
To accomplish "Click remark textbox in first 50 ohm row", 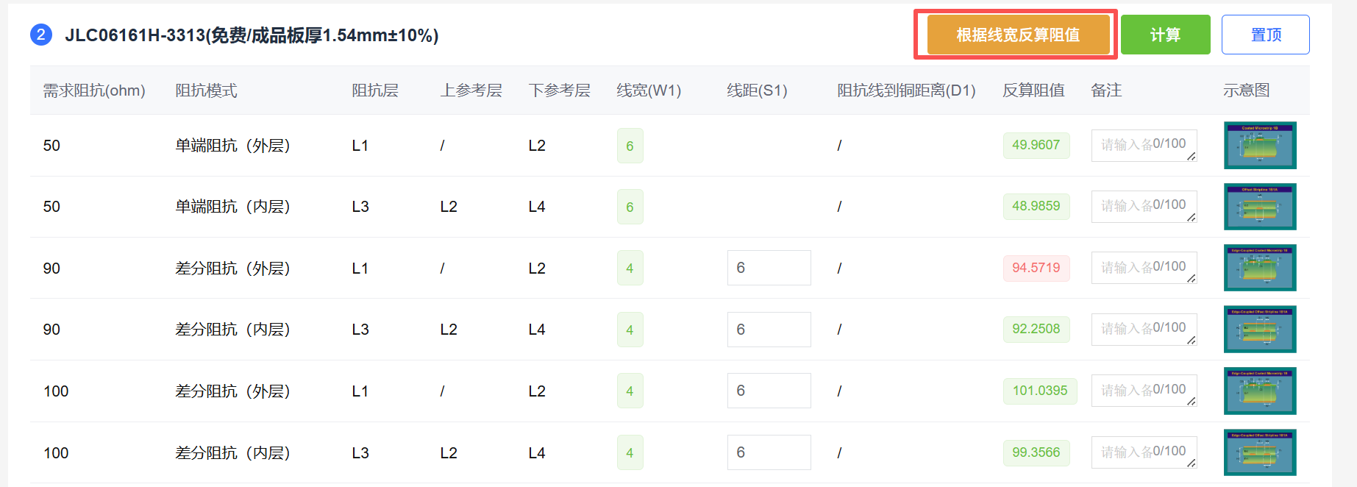I will (1143, 145).
